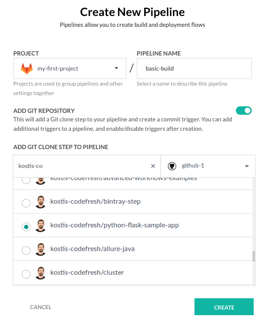This screenshot has width=272, height=326.
Task: Click avatar of advanced-workflows-examples repository
Action: pos(40,181)
